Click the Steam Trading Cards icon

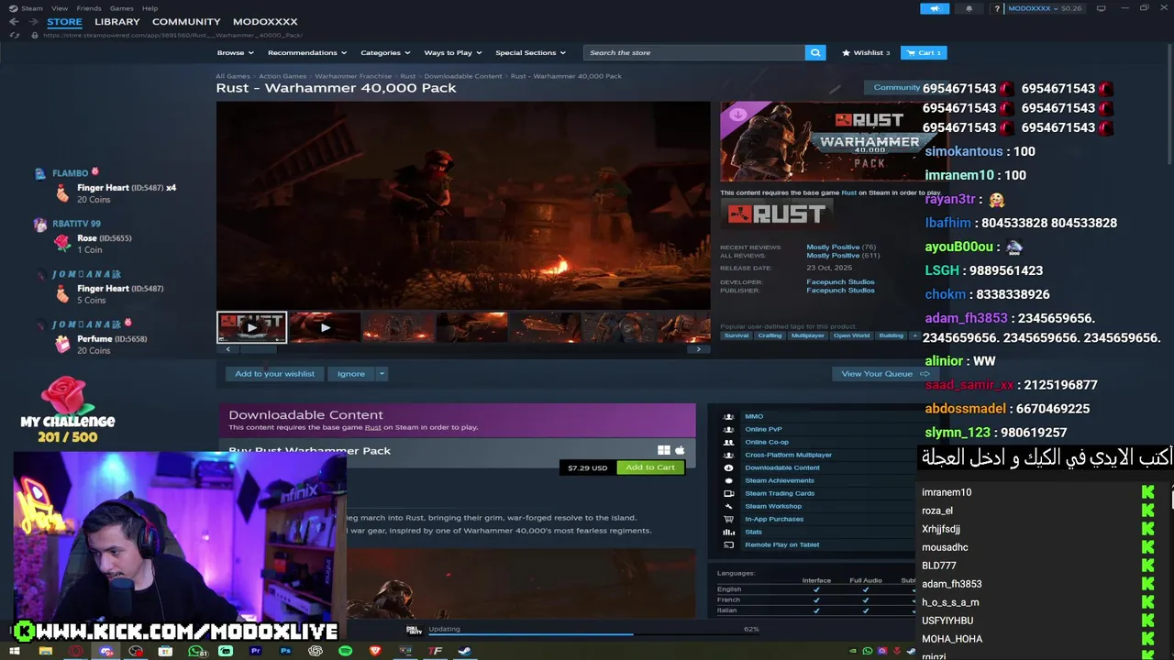pyautogui.click(x=729, y=493)
